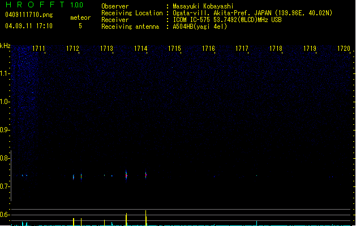This screenshot has height=226, width=356.
Task: Click the 1.0 kHz frequency label
Action: [5, 102]
